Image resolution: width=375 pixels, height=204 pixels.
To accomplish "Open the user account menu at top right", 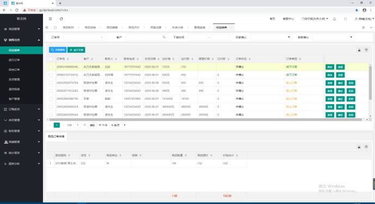I will coord(364,19).
